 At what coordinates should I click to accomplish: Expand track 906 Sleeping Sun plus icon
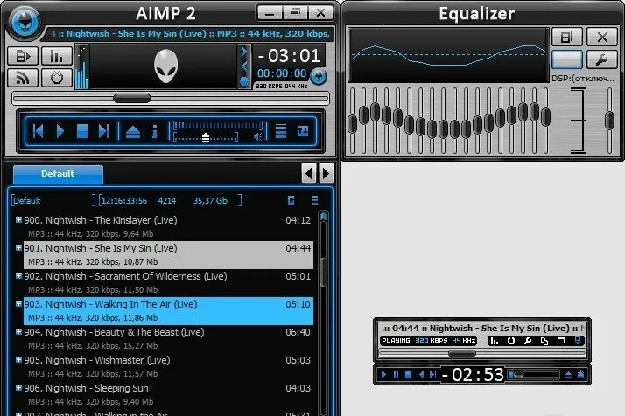[18, 387]
